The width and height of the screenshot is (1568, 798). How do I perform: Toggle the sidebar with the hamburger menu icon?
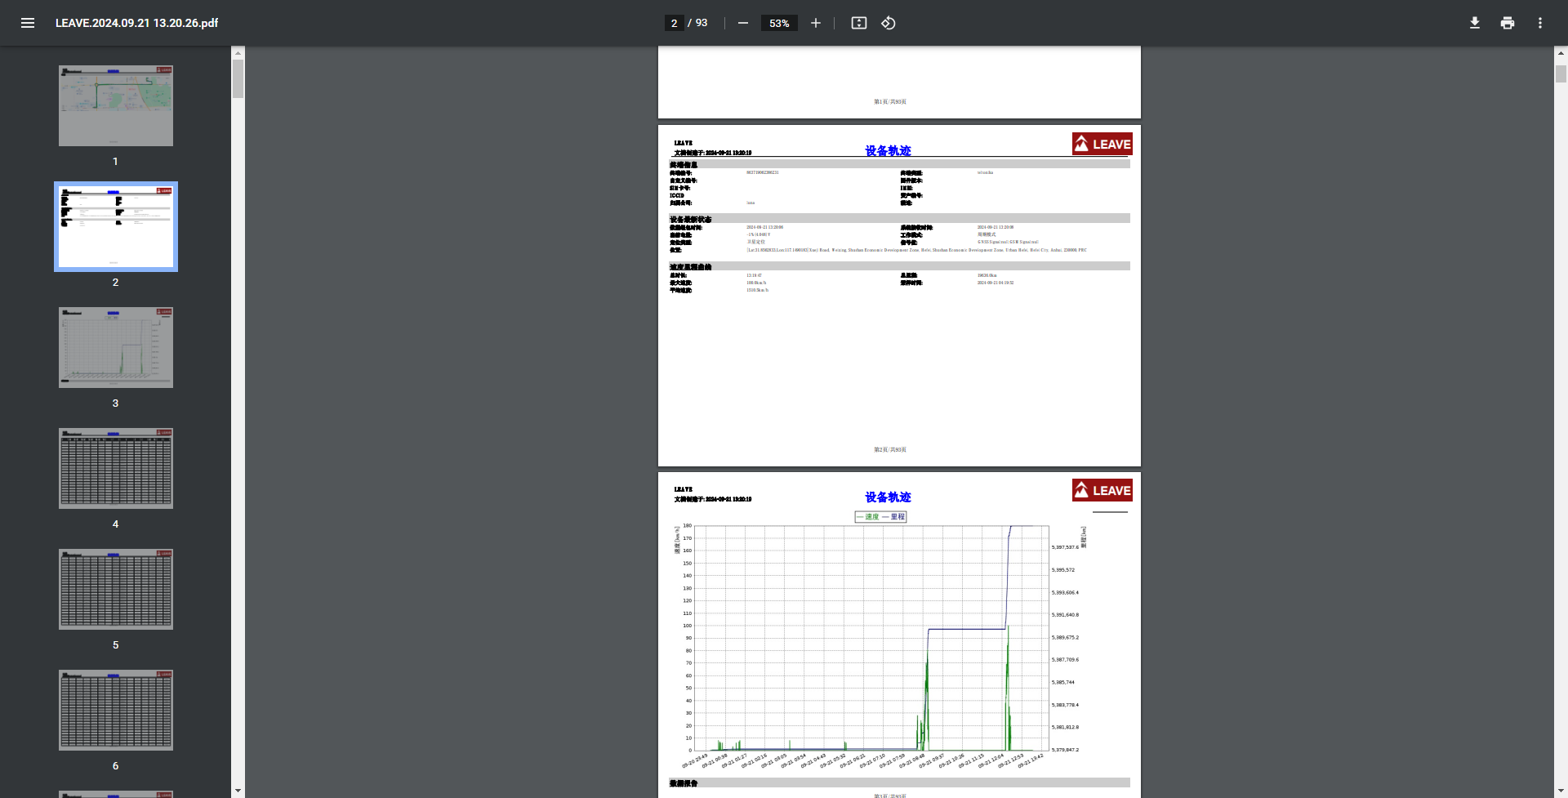[x=28, y=23]
